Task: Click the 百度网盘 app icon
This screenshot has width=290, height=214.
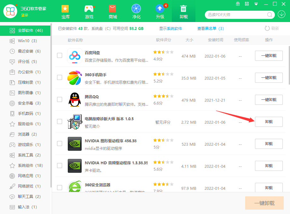Action: click(74, 56)
